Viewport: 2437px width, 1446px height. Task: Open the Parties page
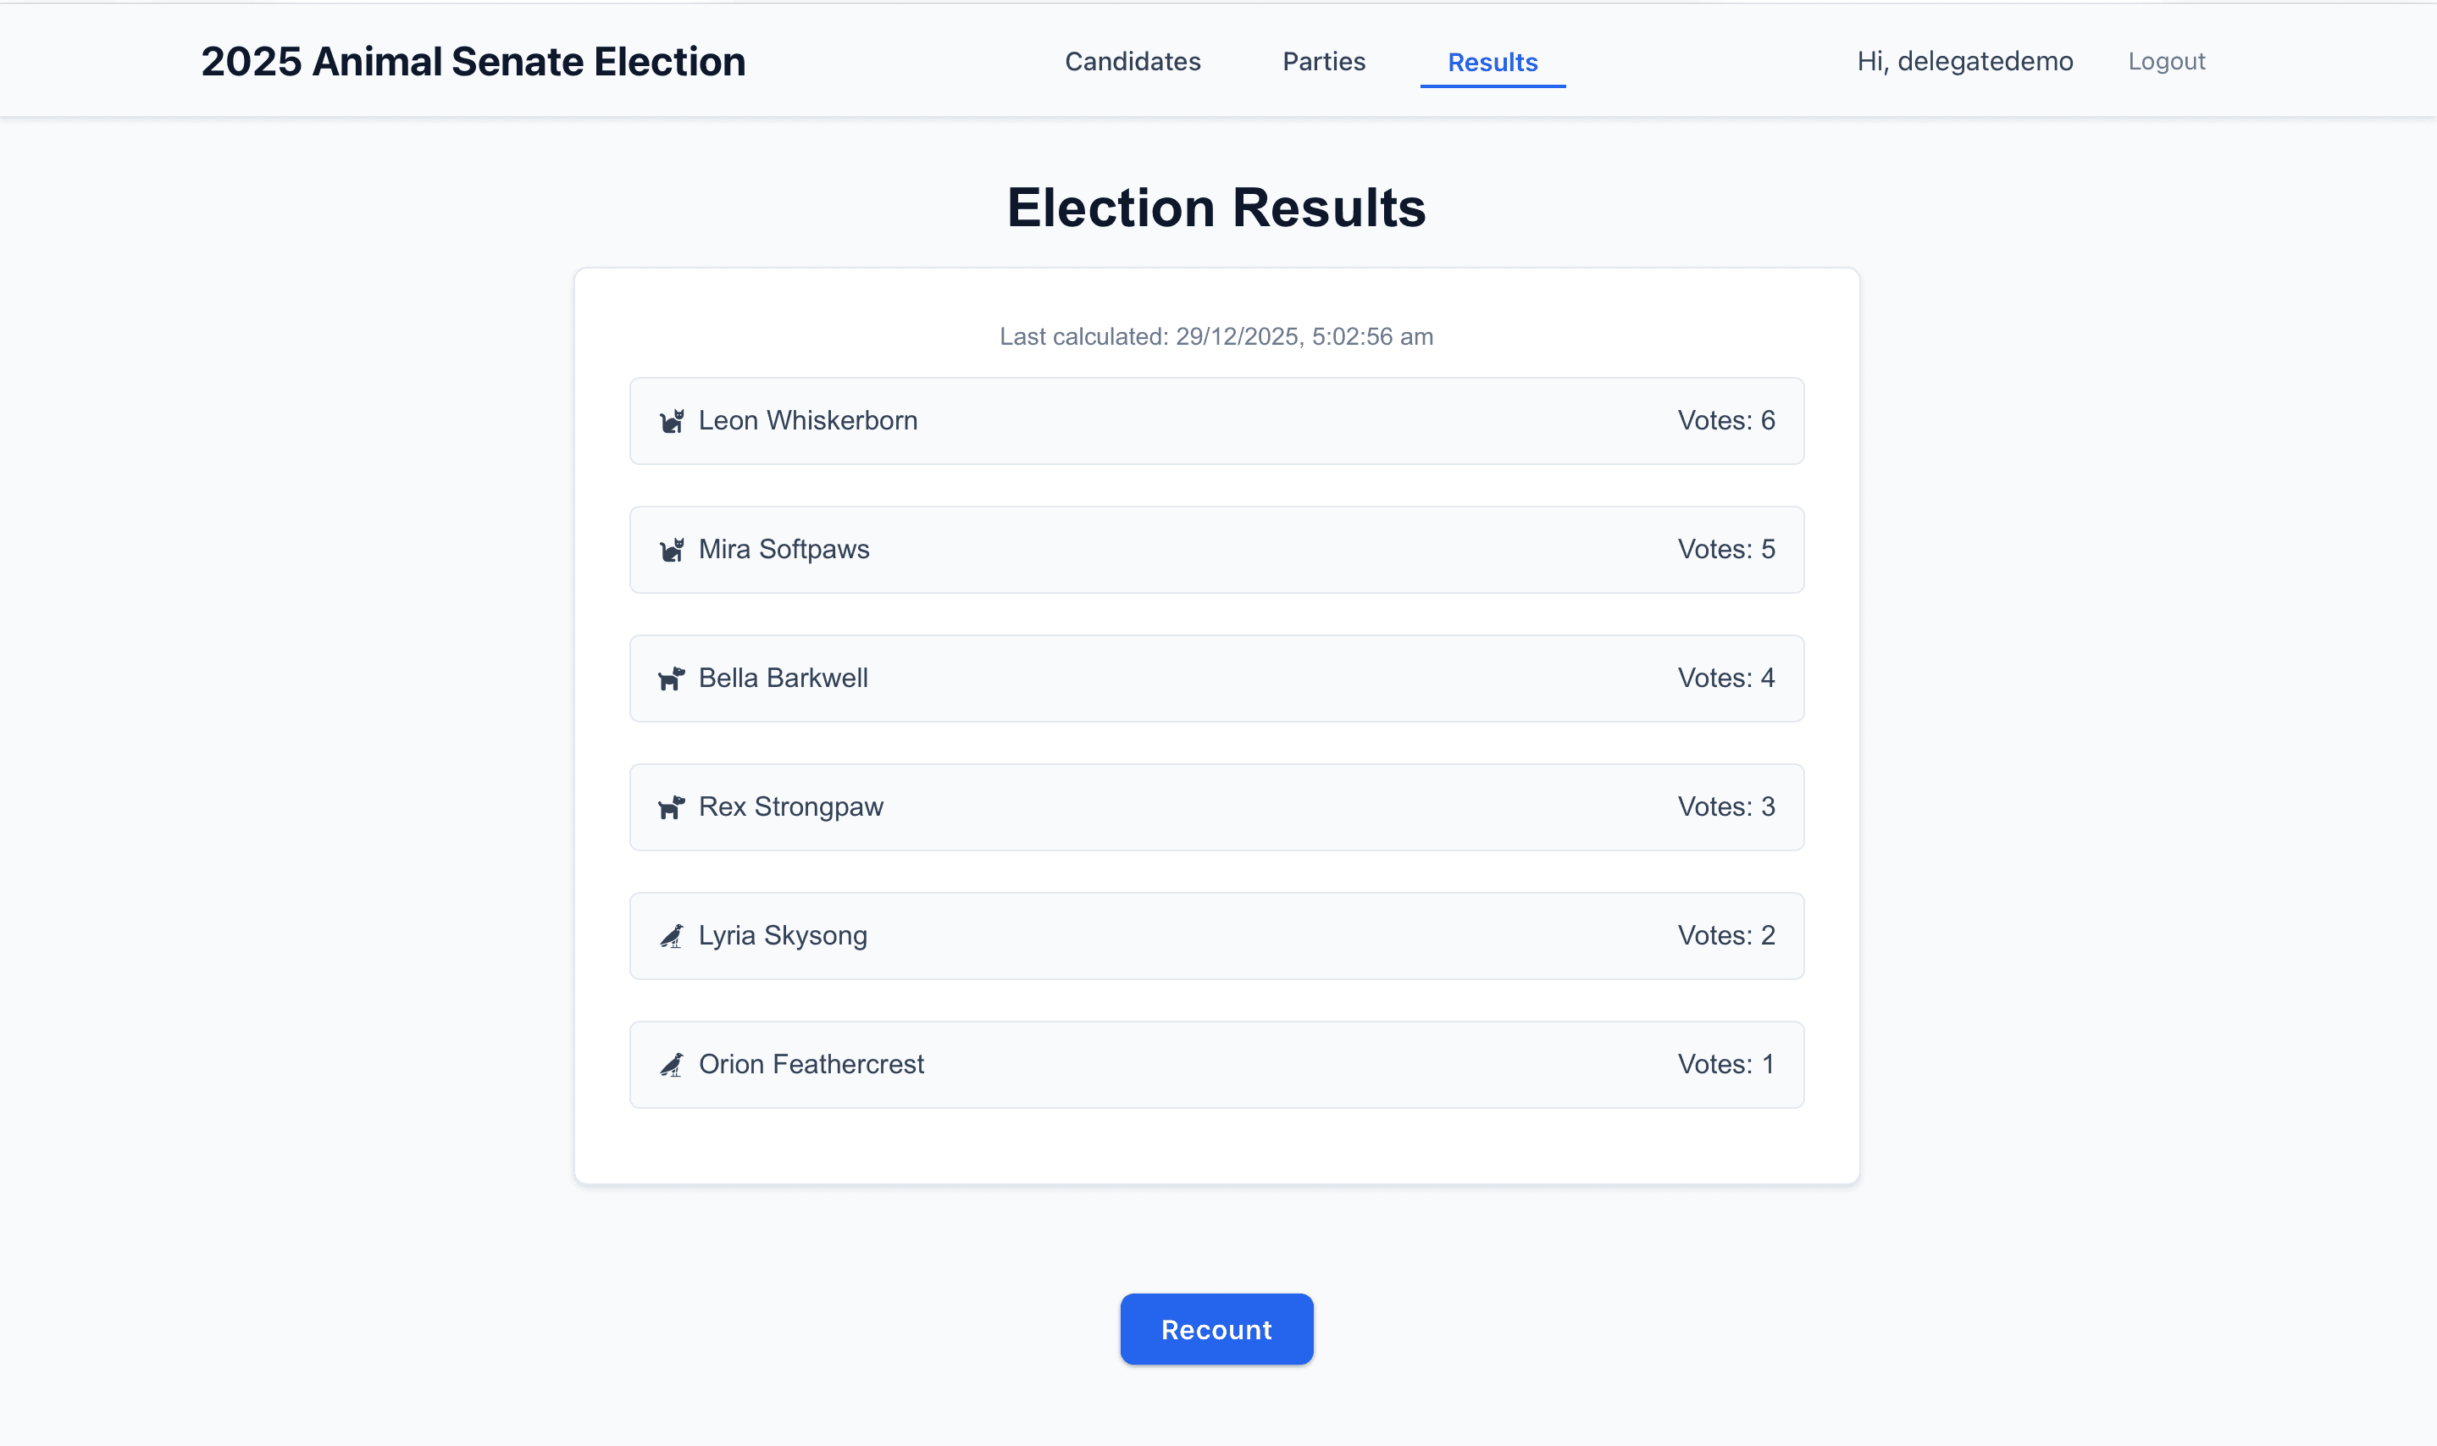click(x=1323, y=60)
